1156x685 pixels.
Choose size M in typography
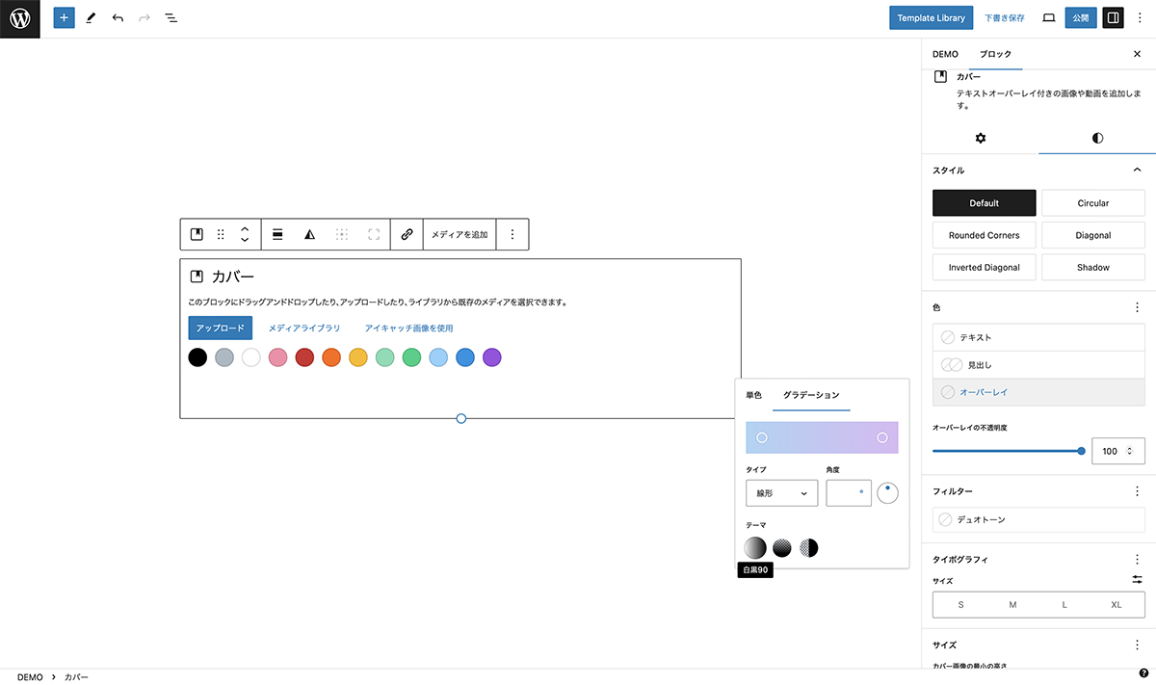pos(1012,605)
